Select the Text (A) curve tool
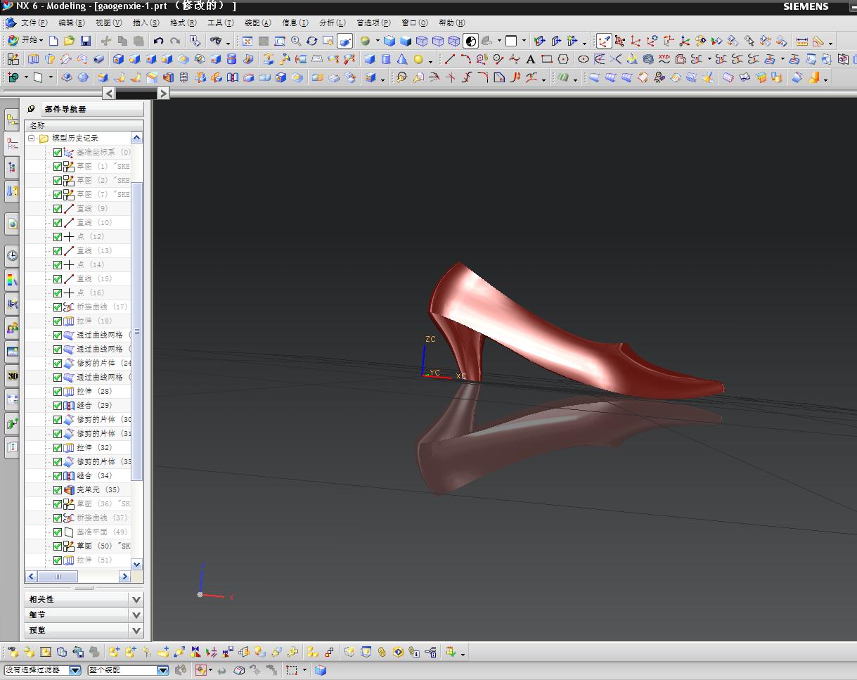Image resolution: width=857 pixels, height=680 pixels. coord(530,59)
